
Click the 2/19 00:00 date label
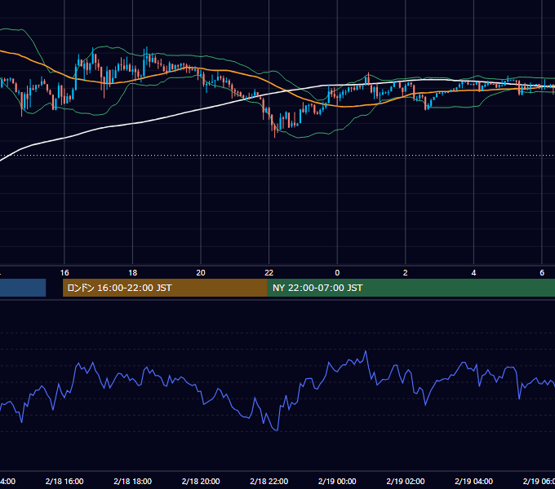[x=337, y=481]
